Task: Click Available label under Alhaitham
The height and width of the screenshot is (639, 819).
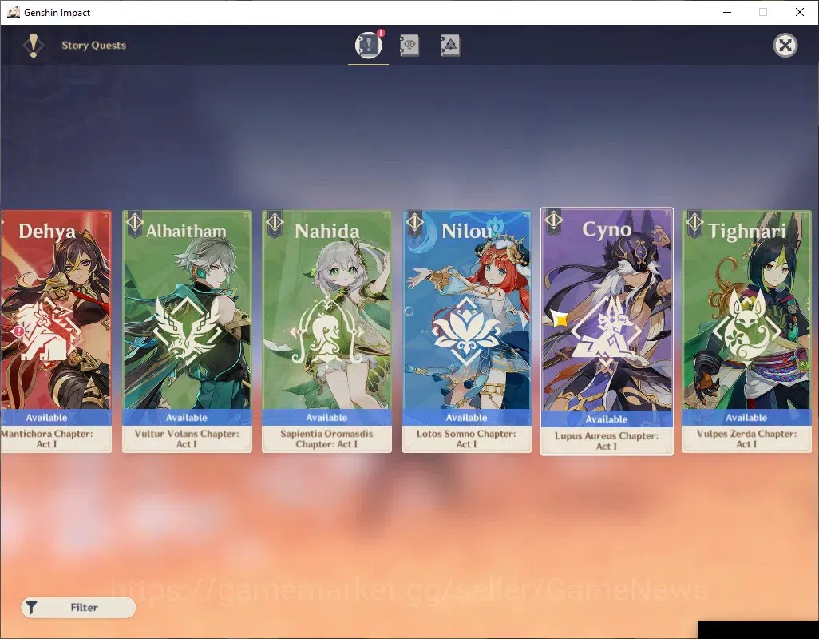Action: pyautogui.click(x=187, y=418)
